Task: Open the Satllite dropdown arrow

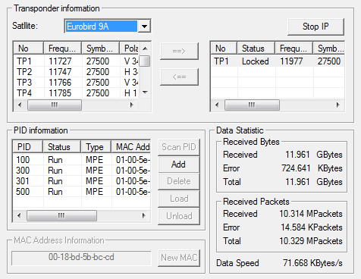Action: pyautogui.click(x=144, y=26)
